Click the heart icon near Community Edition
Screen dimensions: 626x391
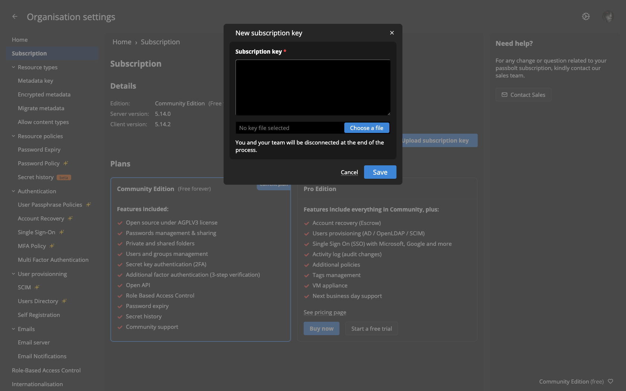coord(610,381)
